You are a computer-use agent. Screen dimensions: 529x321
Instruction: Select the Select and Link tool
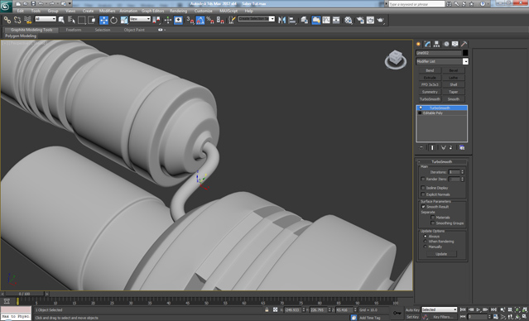7,20
